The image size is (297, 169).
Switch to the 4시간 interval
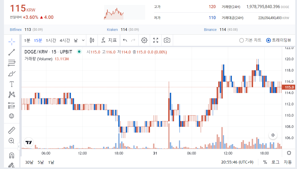pos(65,40)
